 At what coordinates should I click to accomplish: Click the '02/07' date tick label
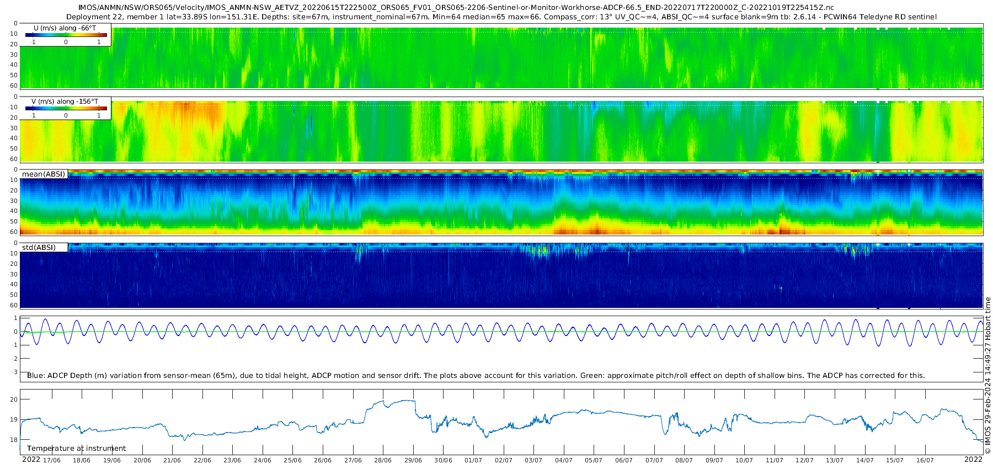504,460
